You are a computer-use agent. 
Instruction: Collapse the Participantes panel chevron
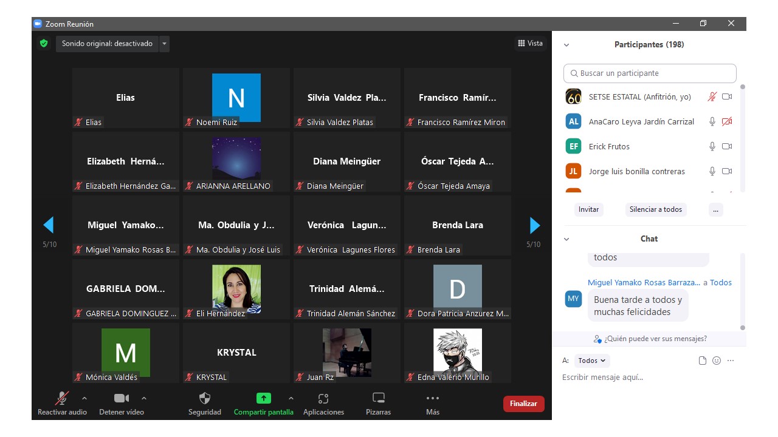(566, 45)
